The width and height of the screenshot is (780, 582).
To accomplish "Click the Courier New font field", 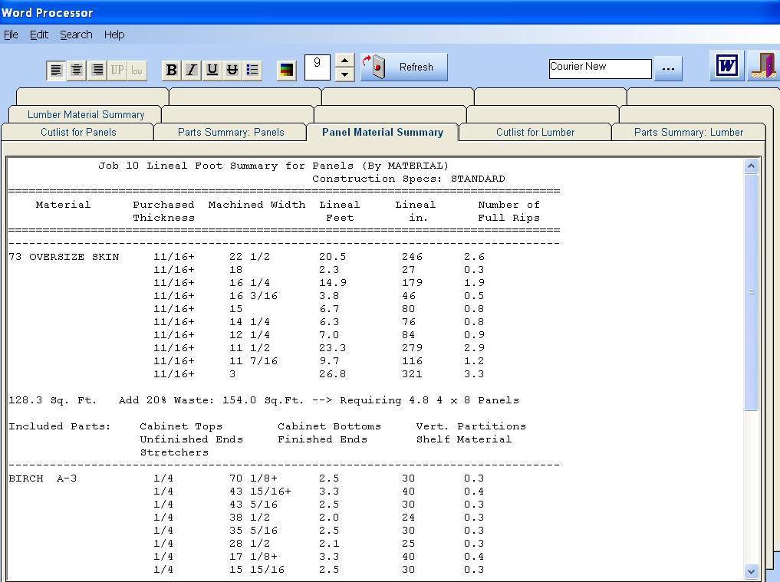I will pos(601,69).
